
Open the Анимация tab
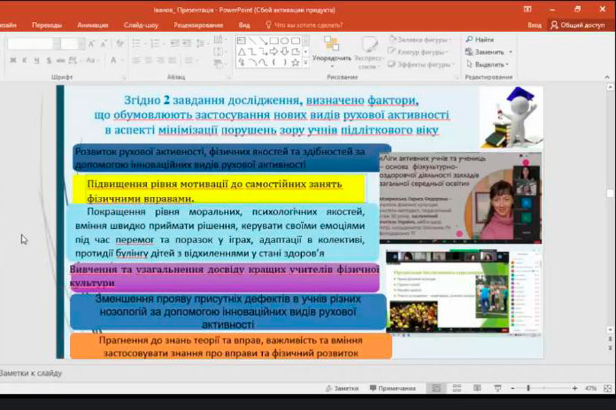coord(92,25)
